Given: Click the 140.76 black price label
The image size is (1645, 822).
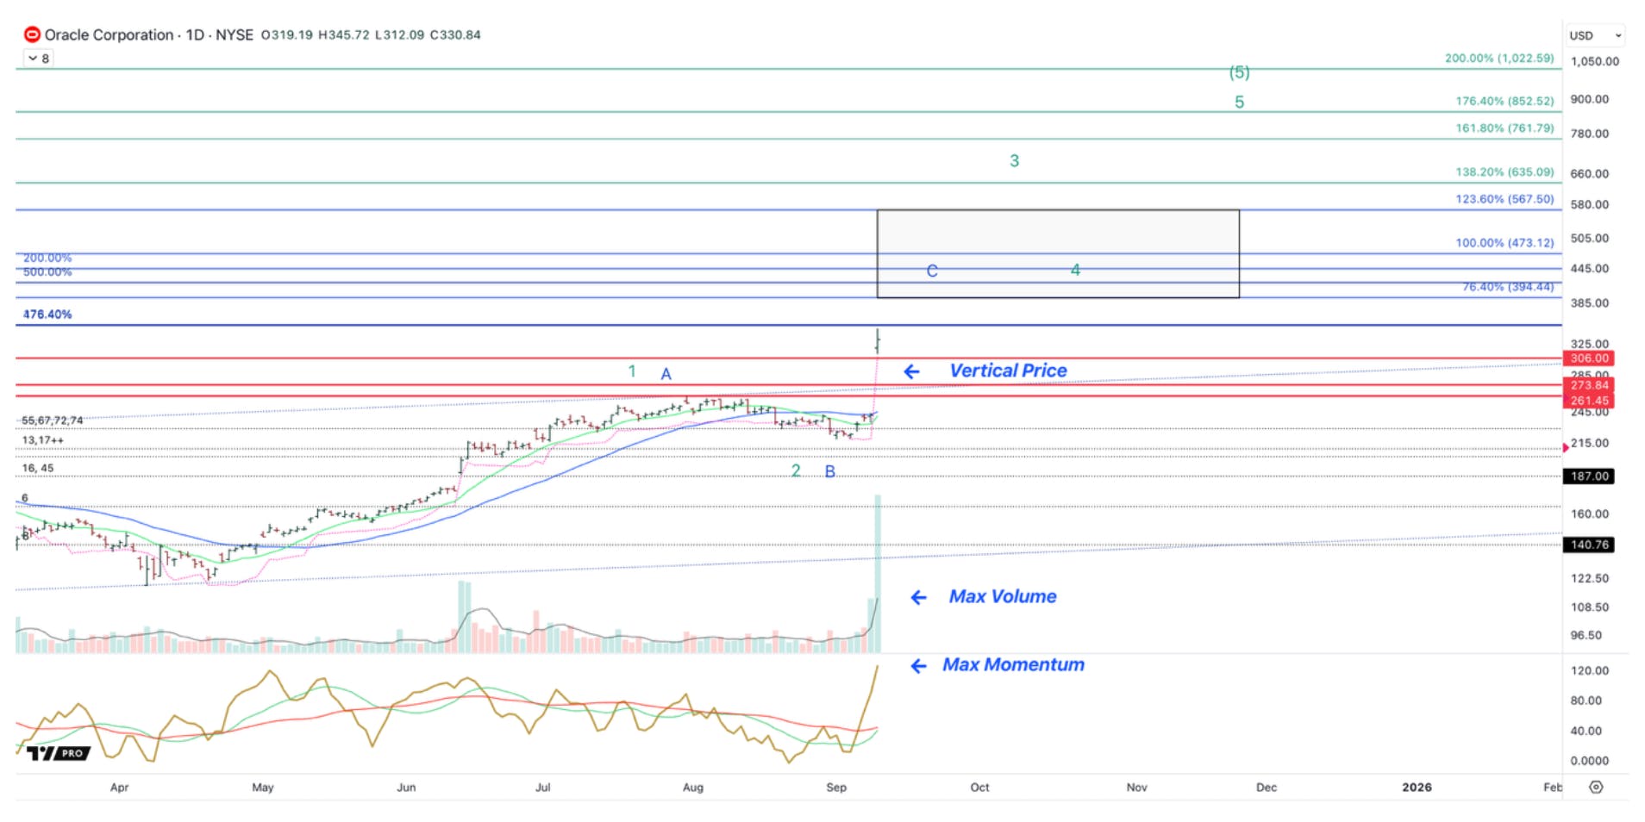Looking at the screenshot, I should tap(1588, 545).
